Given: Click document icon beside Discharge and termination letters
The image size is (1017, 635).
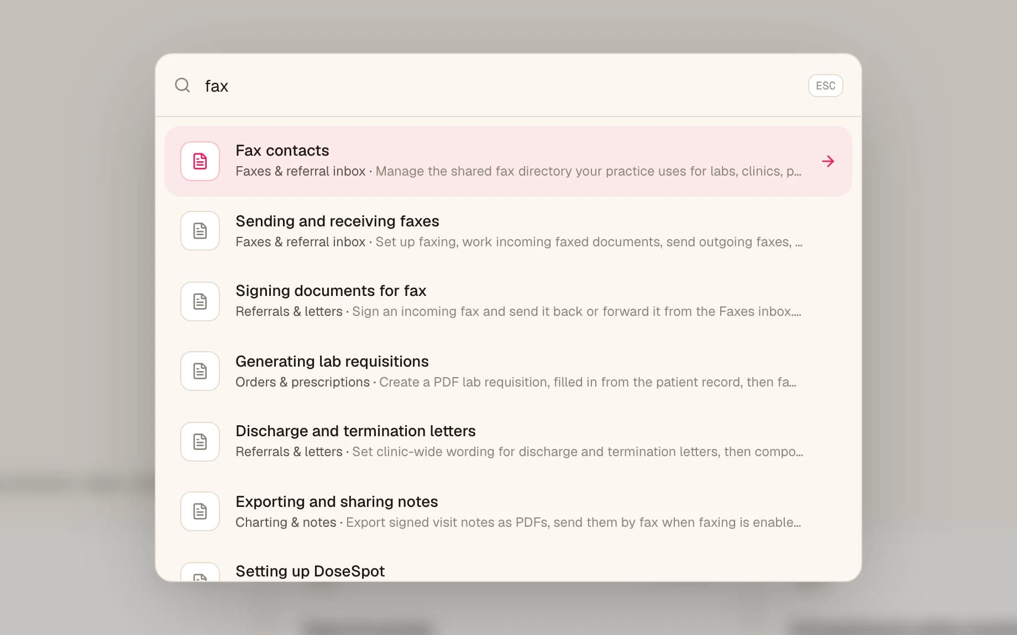Looking at the screenshot, I should click(200, 442).
